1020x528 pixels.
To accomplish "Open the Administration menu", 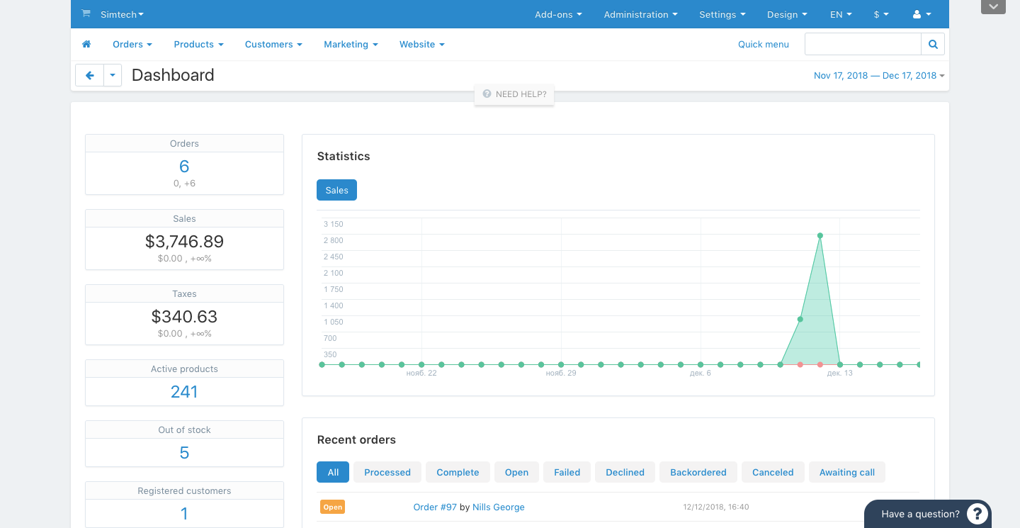I will (640, 14).
